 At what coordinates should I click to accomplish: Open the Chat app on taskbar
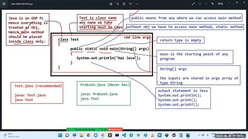(x=67, y=135)
